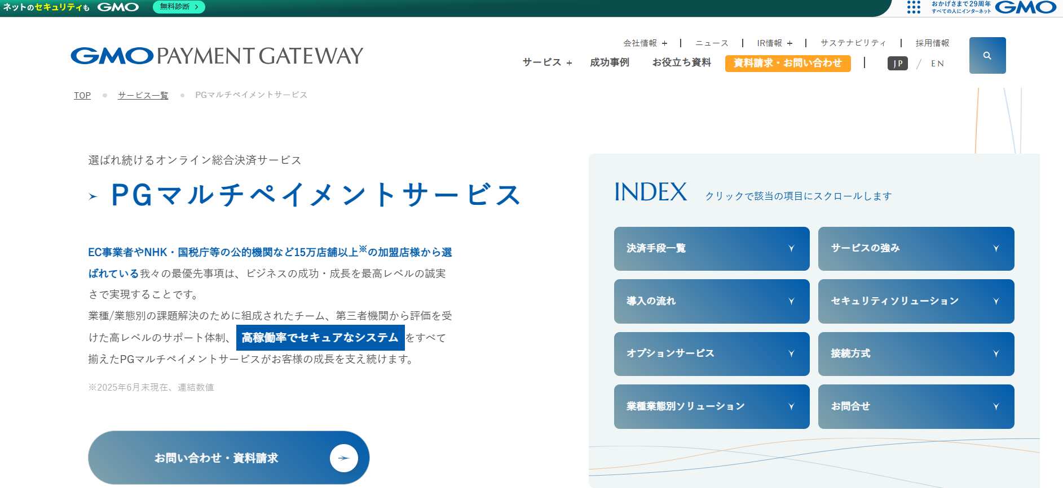This screenshot has height=488, width=1063.
Task: Go to TOP breadcrumb link
Action: 82,95
